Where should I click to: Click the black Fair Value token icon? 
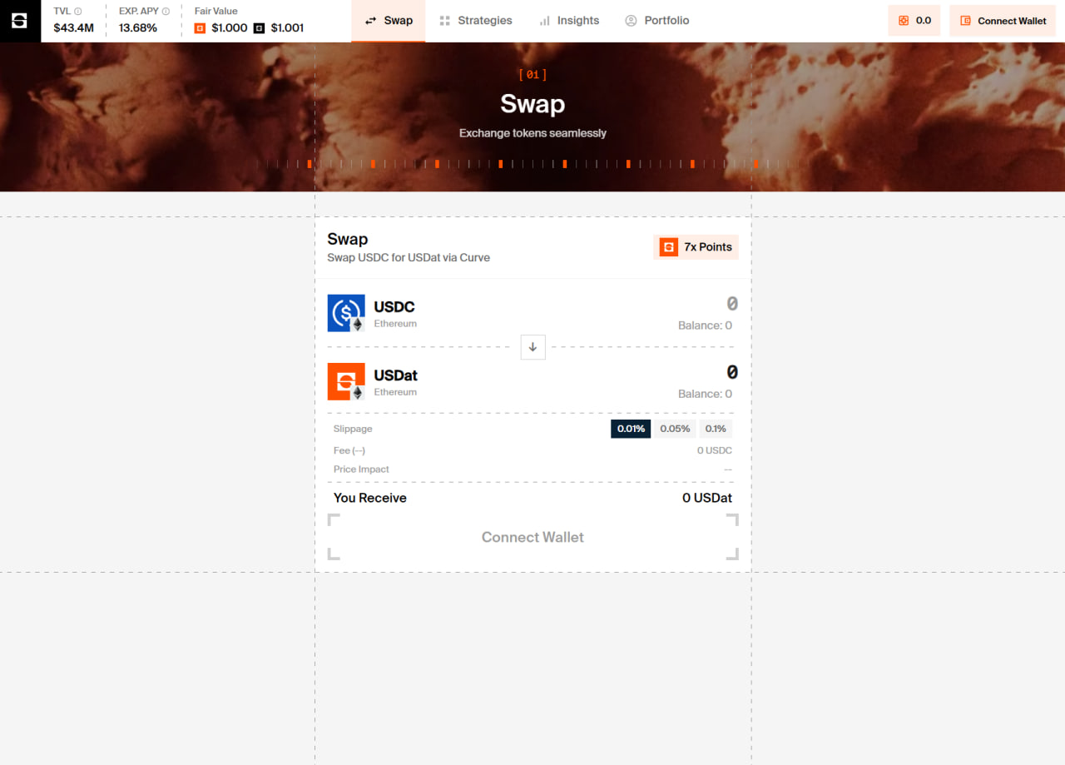tap(259, 27)
